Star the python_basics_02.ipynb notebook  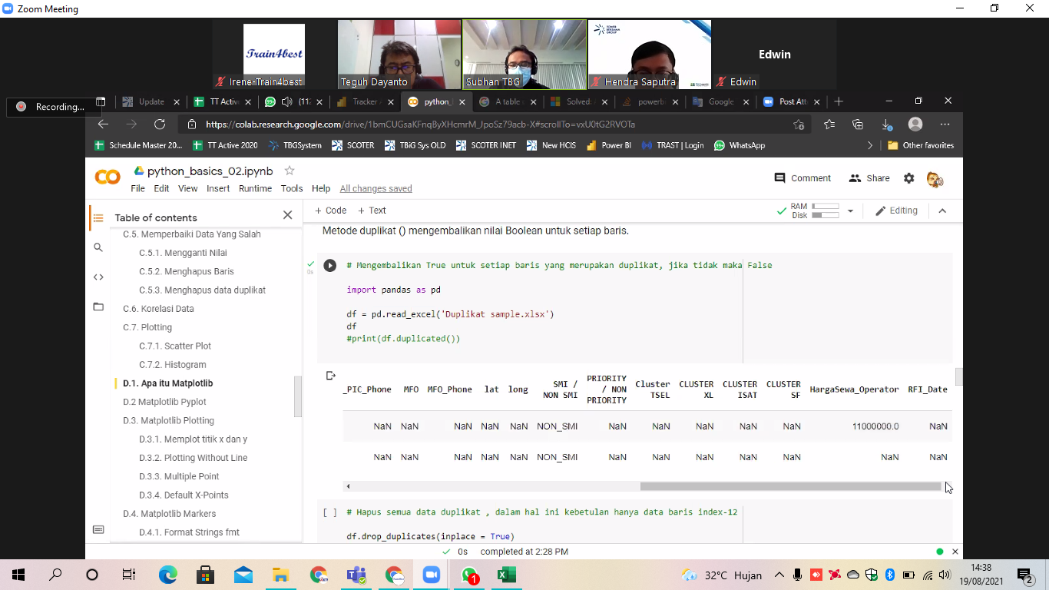click(290, 171)
